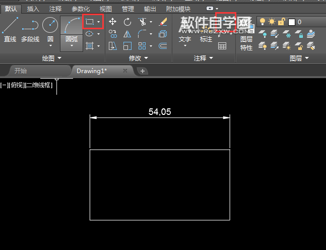This screenshot has height=250, width=326.
Task: Click the Explode box icon
Action: [163, 34]
